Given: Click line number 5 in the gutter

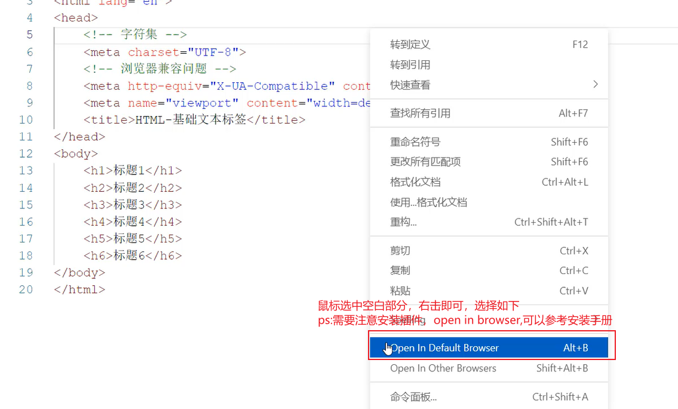Looking at the screenshot, I should (29, 35).
